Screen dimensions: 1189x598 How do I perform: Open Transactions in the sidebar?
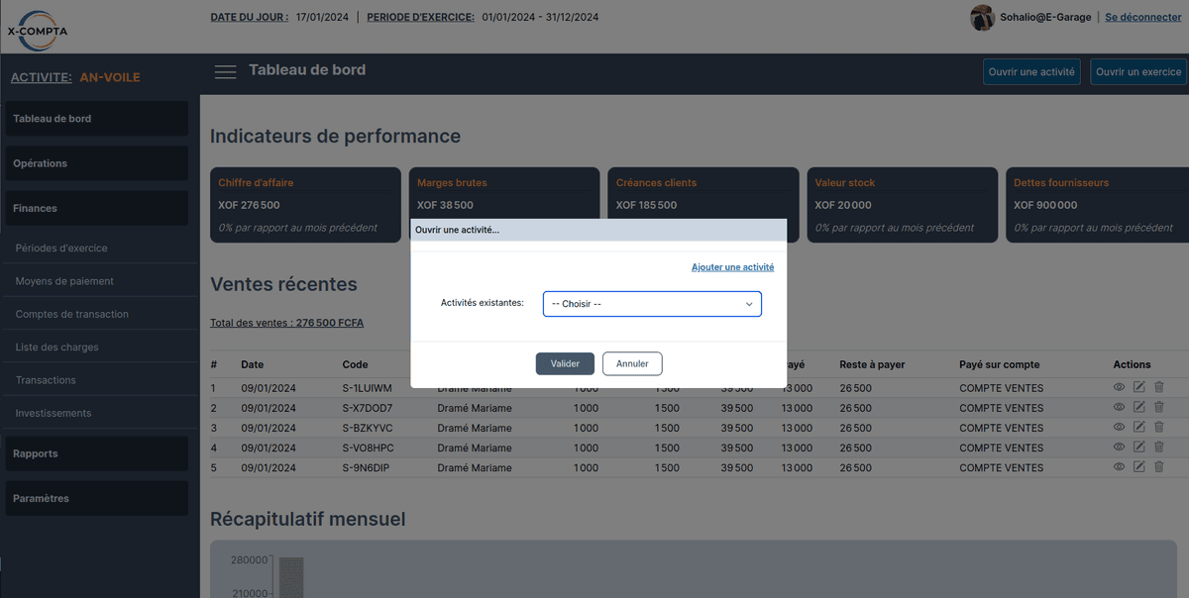pos(46,380)
